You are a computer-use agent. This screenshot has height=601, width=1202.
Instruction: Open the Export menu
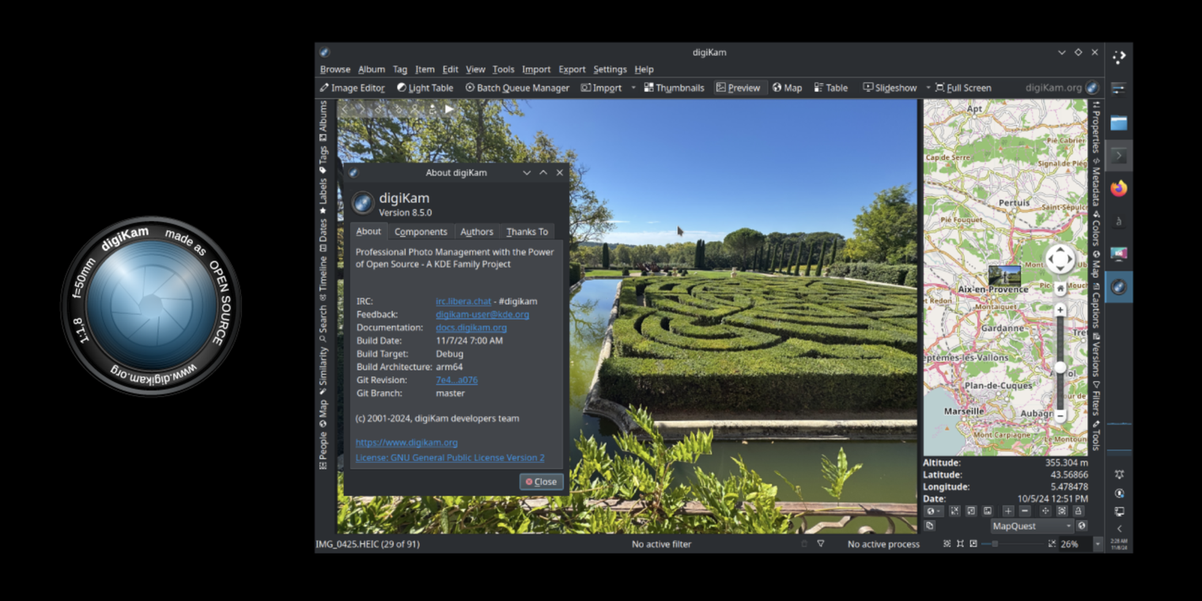pyautogui.click(x=572, y=70)
